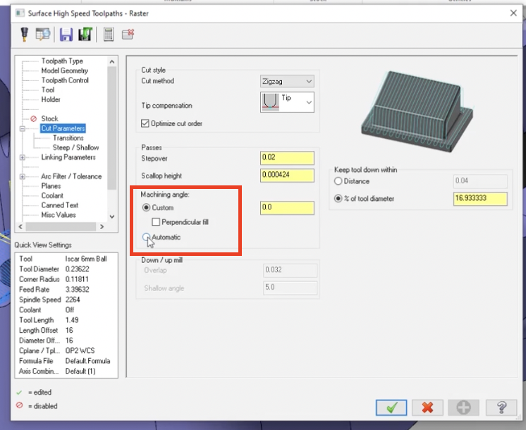Click the tree scrollbar down arrow
Image resolution: width=526 pixels, height=430 pixels.
click(x=112, y=216)
